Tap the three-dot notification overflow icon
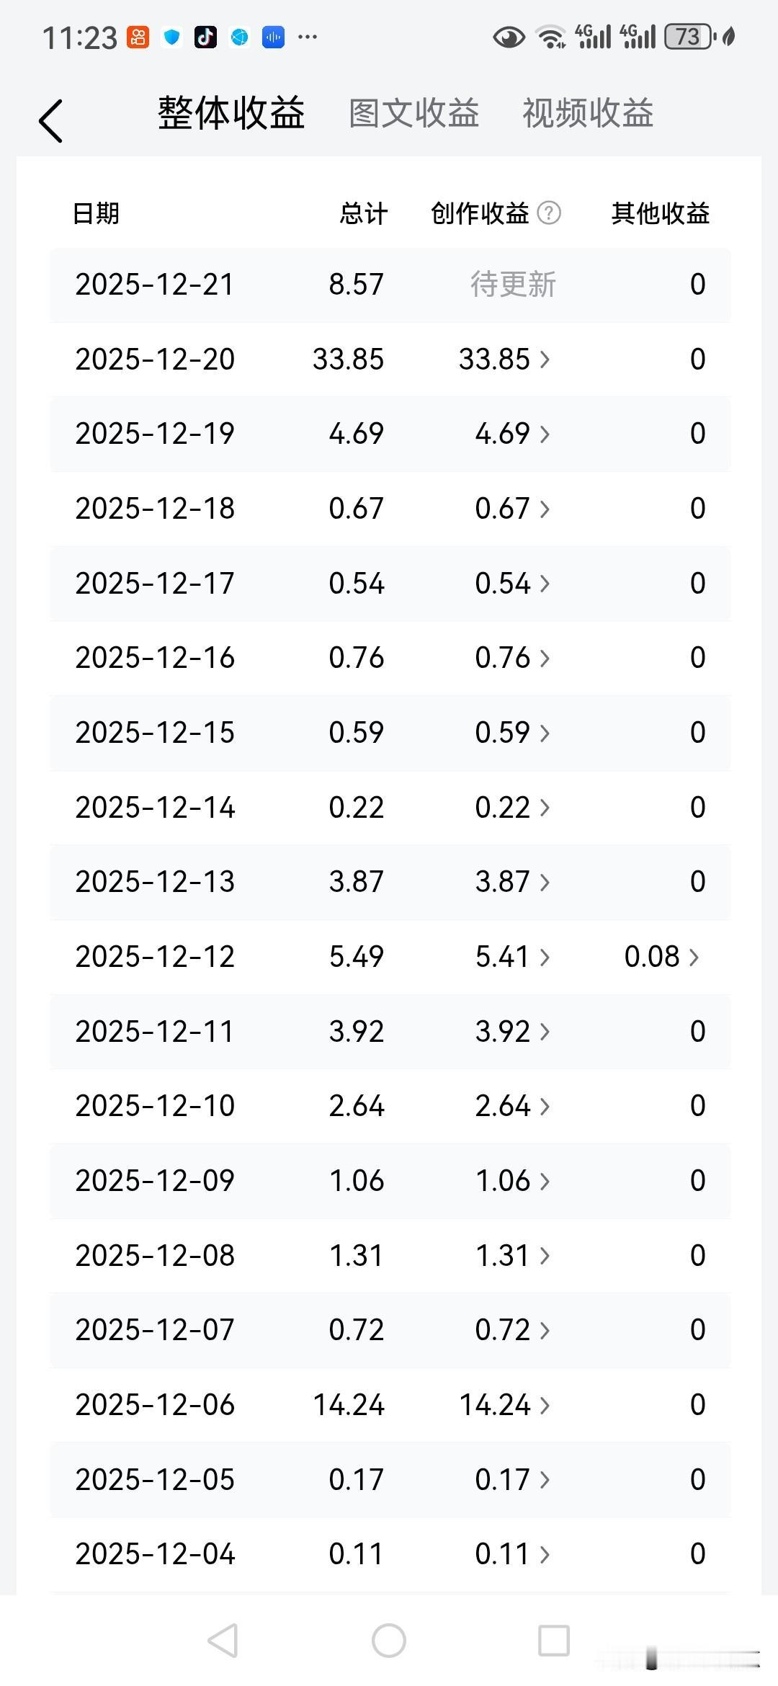778x1686 pixels. pyautogui.click(x=308, y=37)
